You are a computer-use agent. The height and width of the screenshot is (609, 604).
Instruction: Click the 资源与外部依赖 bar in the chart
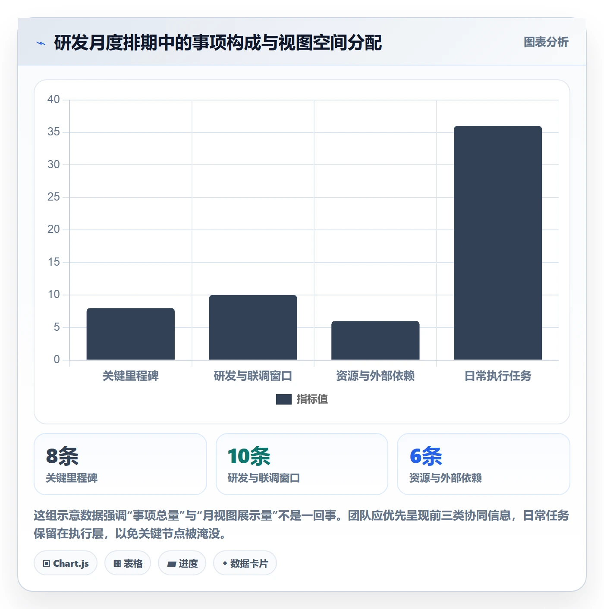[x=375, y=340]
